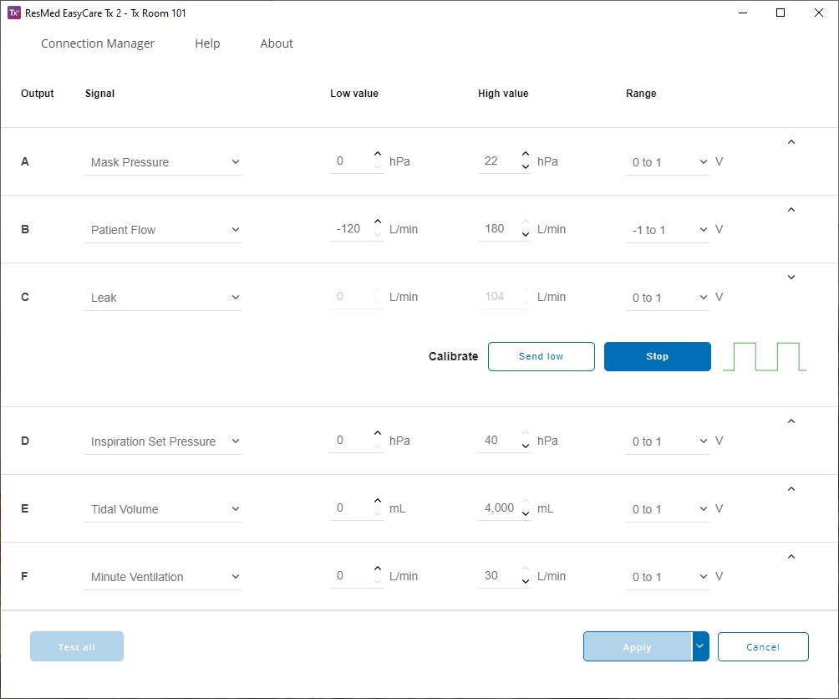Toggle the Output D row chevron
This screenshot has width=839, height=699.
coord(791,421)
